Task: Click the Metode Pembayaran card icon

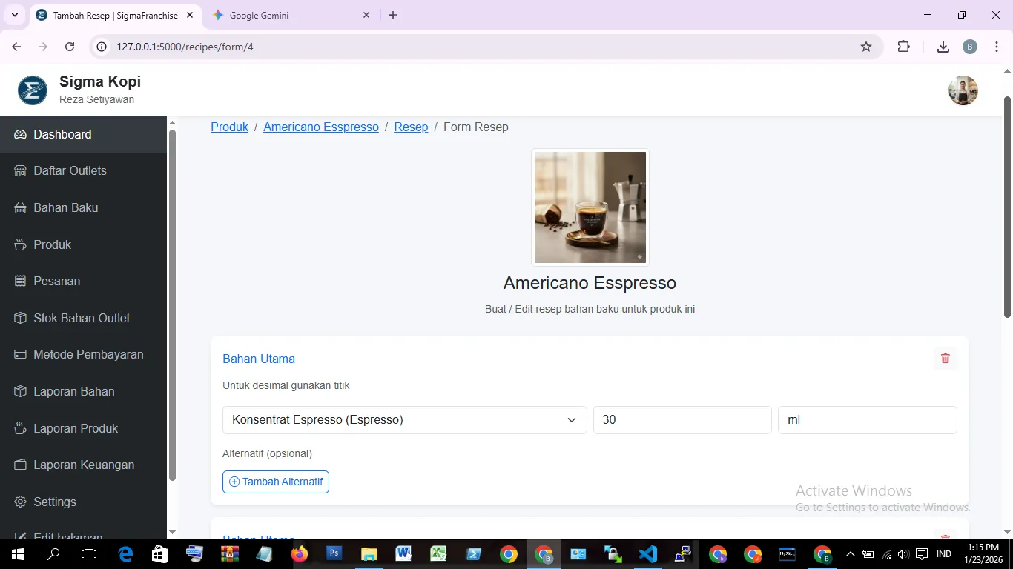Action: 20,355
